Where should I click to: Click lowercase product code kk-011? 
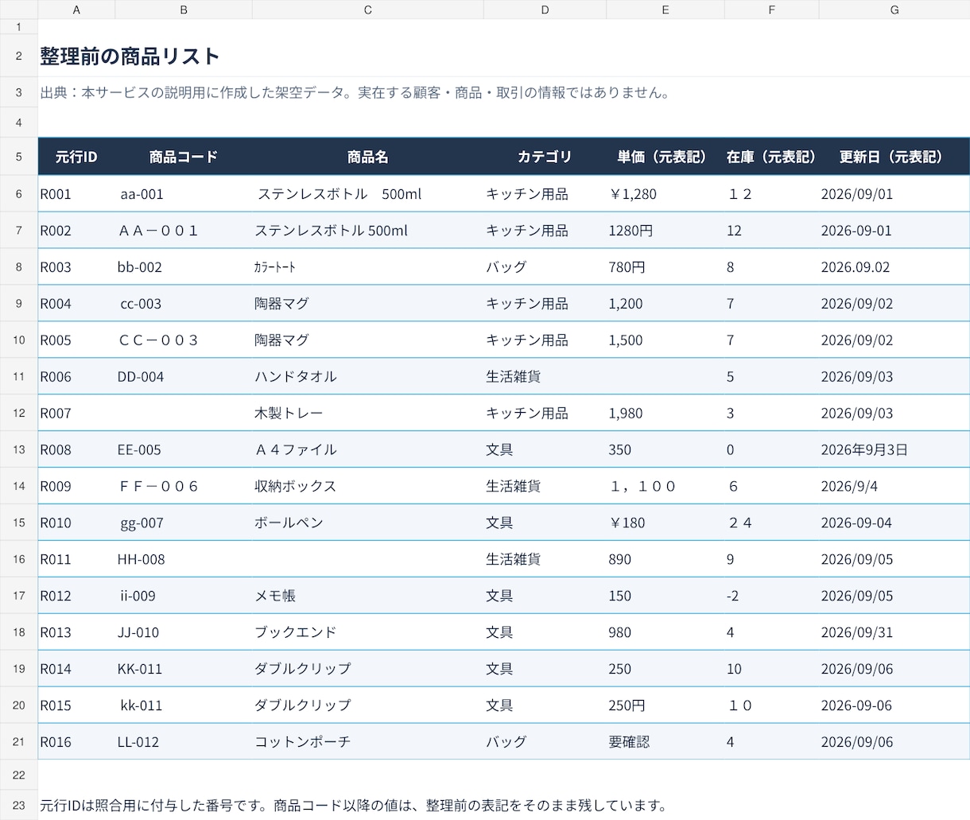click(184, 705)
